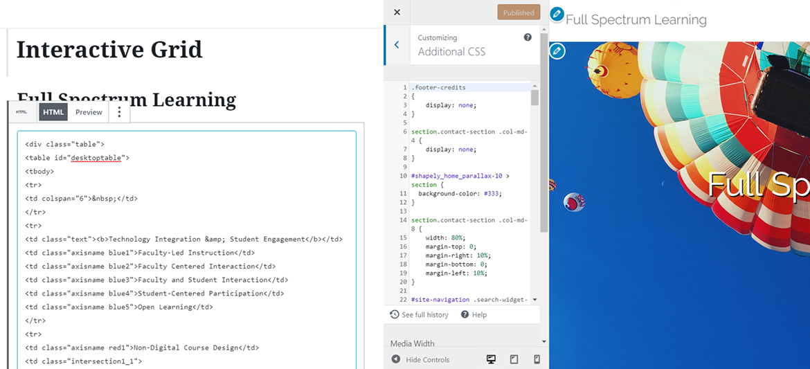Screen dimensions: 810x369
Task: Click the CSS editor's scroll down arrow
Action: point(534,300)
